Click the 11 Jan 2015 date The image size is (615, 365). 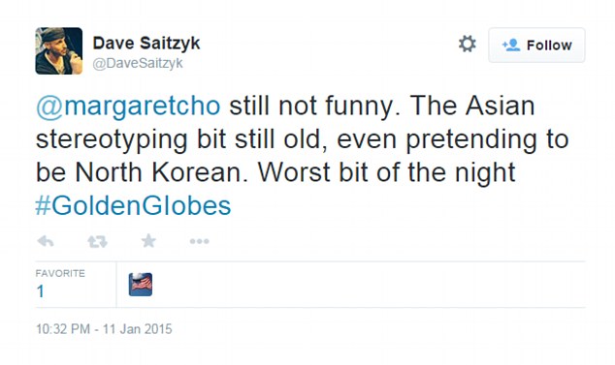(138, 329)
